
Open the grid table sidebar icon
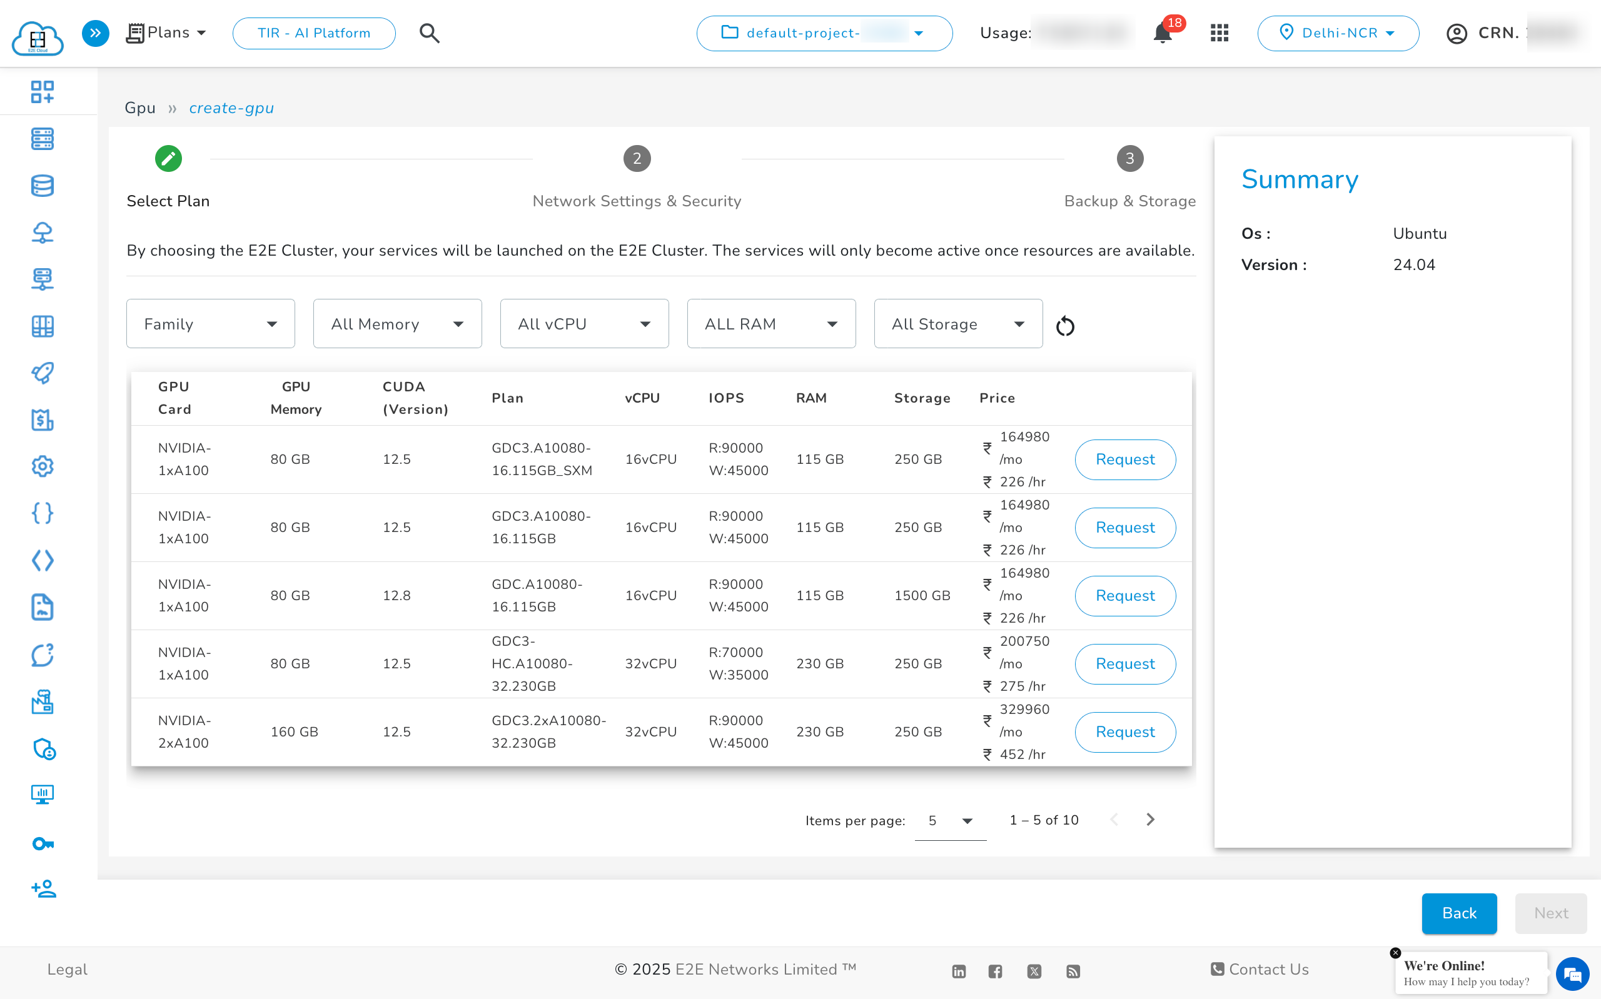point(43,326)
